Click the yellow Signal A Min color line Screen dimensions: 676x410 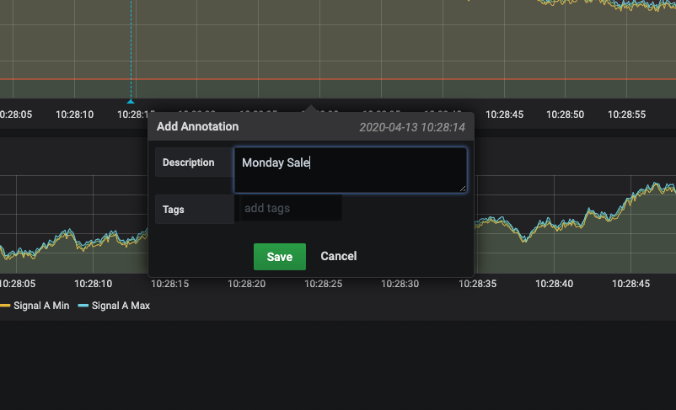point(4,306)
